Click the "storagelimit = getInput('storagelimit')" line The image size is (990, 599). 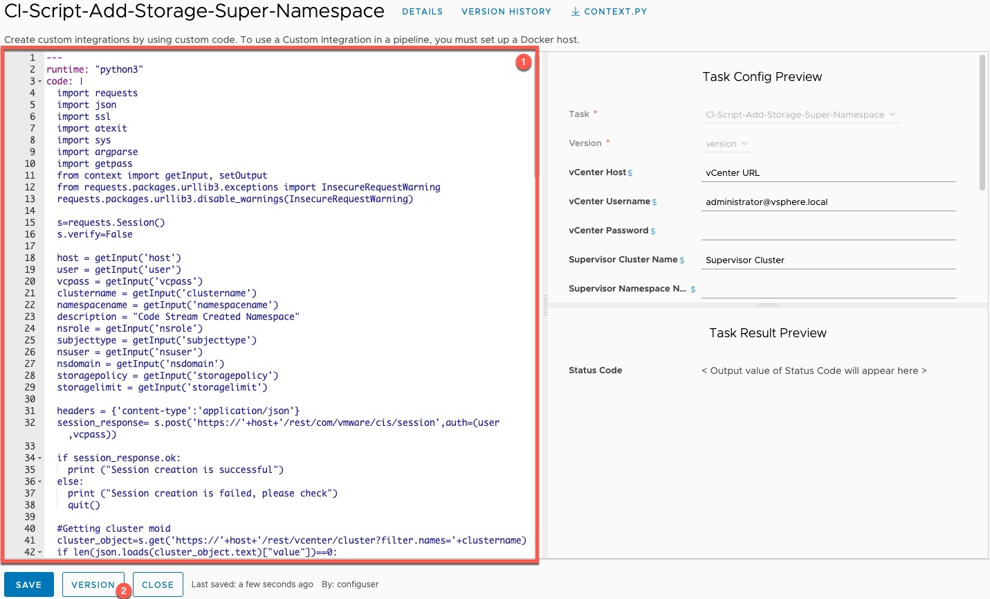coord(163,387)
